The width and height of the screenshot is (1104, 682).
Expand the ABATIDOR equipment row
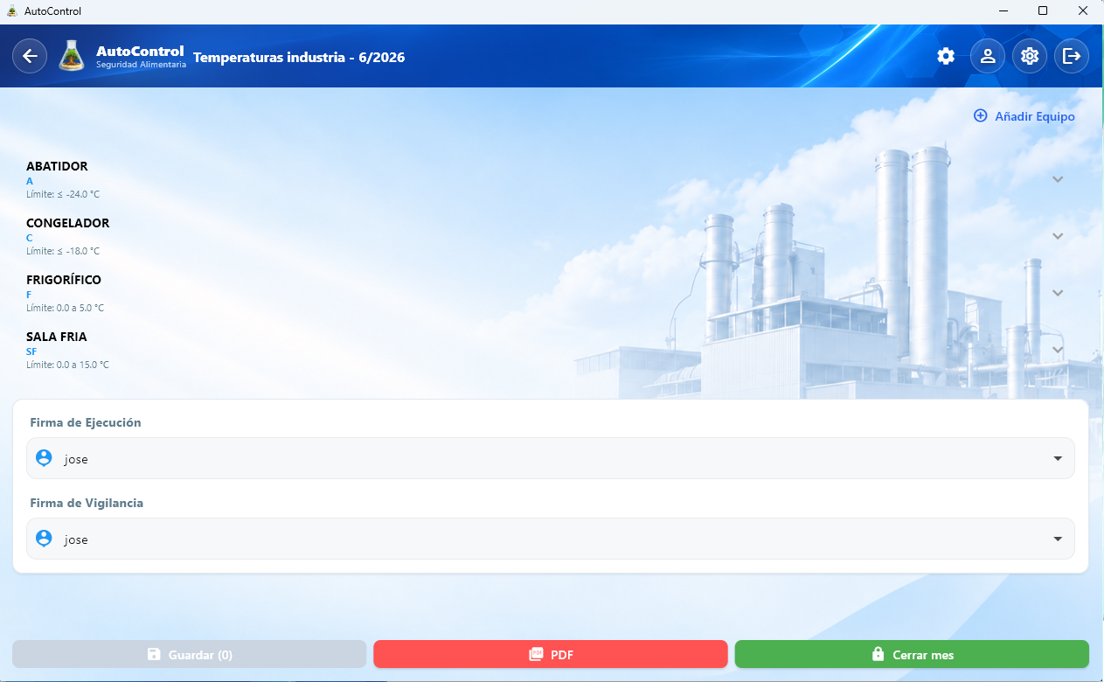(1058, 179)
